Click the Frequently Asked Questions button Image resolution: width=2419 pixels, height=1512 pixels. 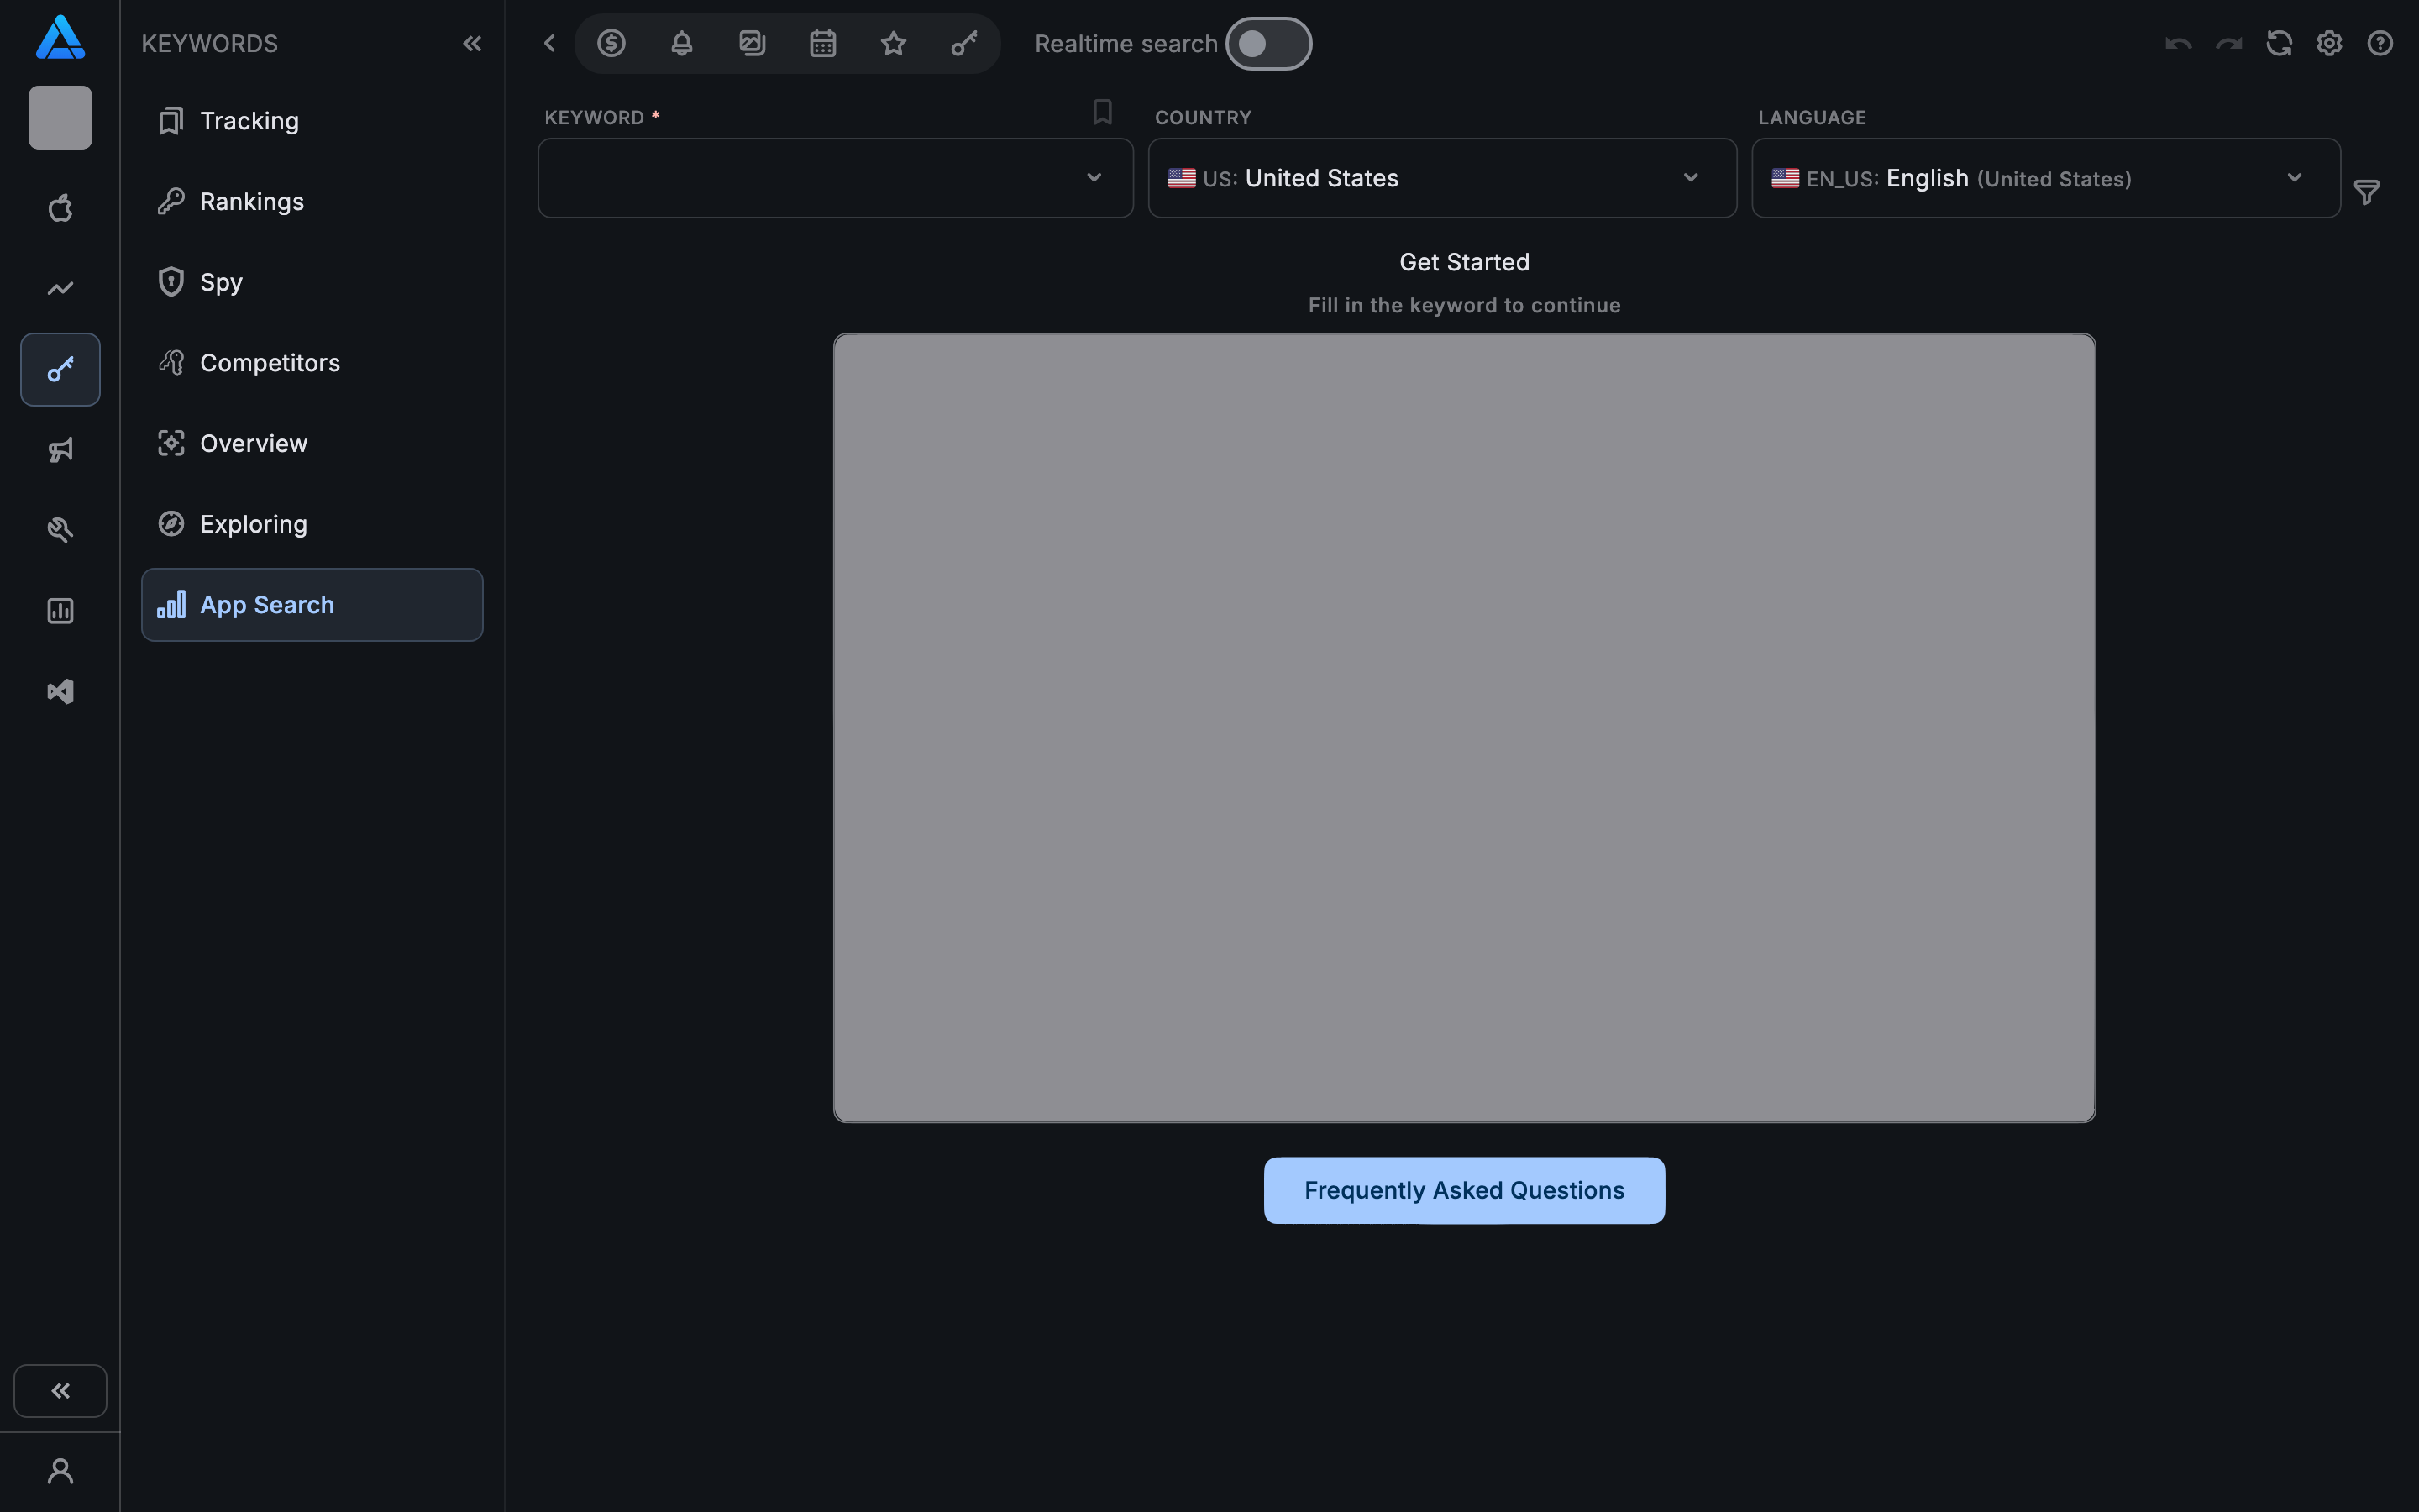(1462, 1190)
